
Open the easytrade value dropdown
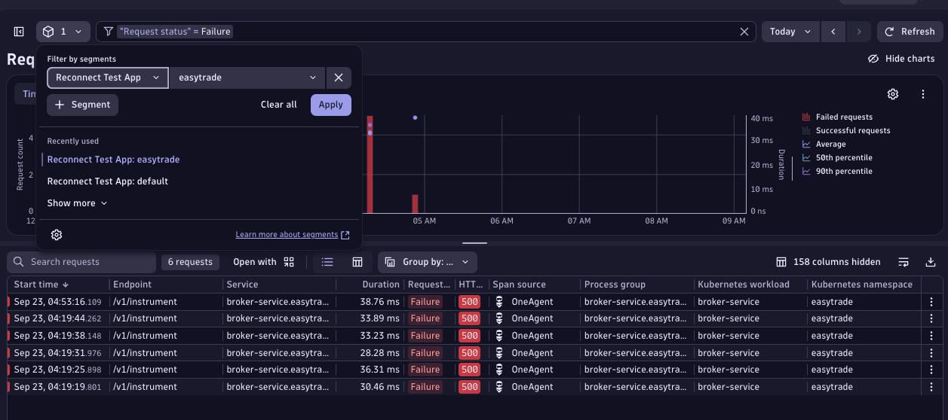[x=247, y=78]
